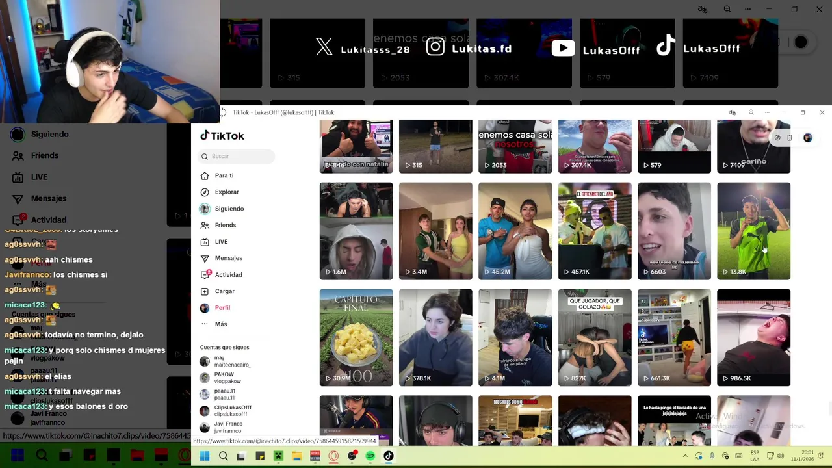Open the Explorar compass item
Screen dimensions: 832x468
tap(226, 192)
